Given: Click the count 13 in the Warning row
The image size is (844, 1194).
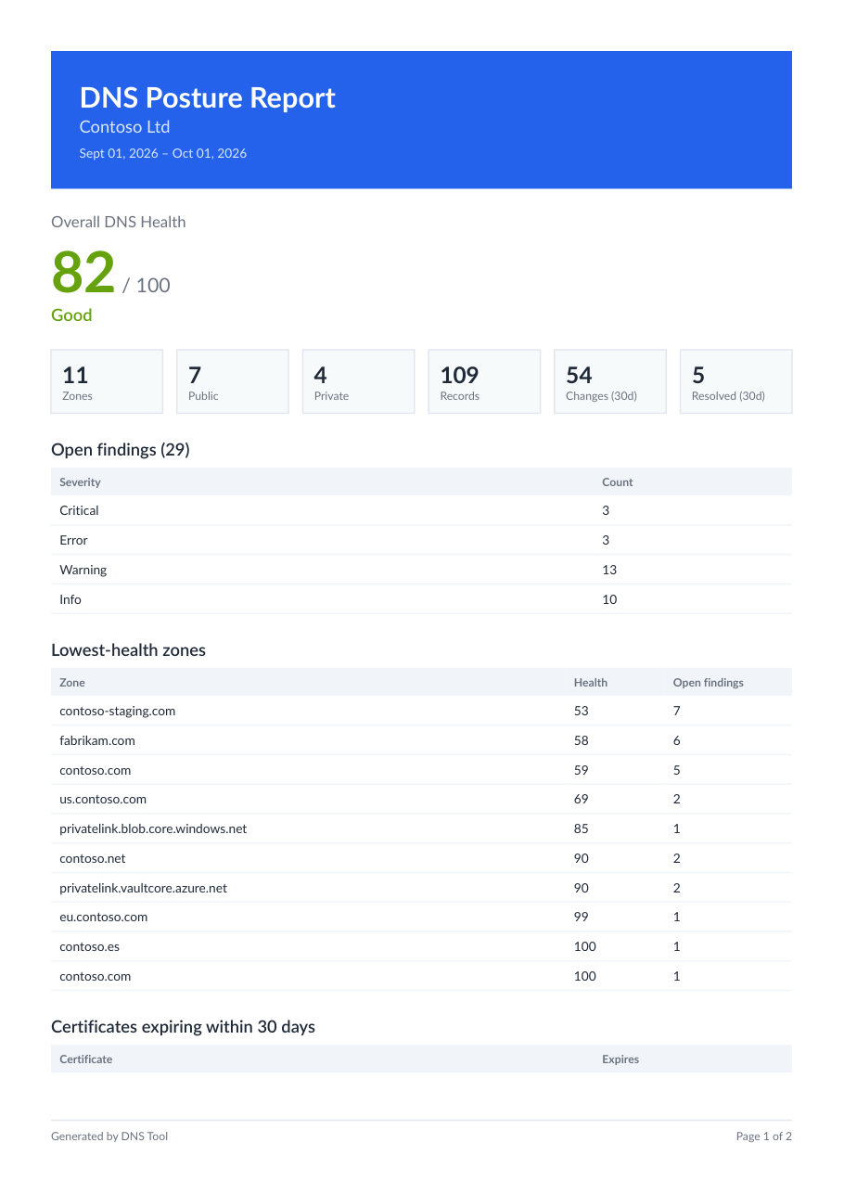Looking at the screenshot, I should click(x=609, y=570).
